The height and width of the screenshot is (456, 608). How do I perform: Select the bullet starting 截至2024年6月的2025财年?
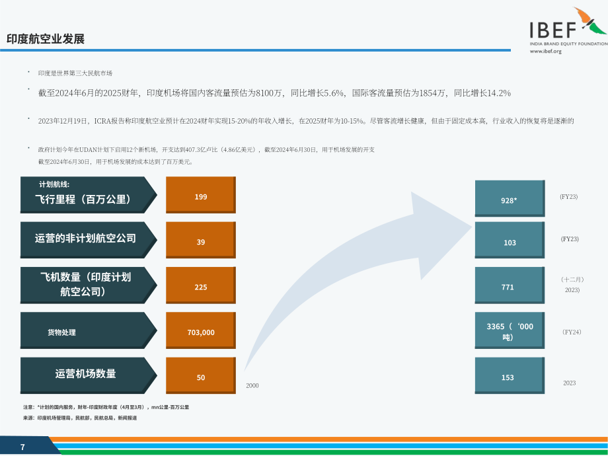(274, 93)
